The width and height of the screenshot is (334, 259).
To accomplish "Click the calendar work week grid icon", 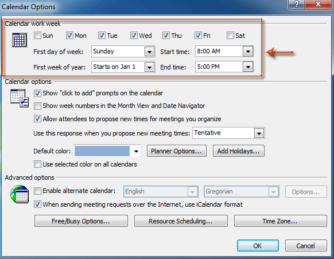I will [x=20, y=40].
